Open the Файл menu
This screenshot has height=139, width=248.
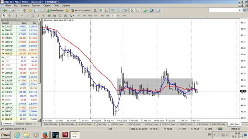click(x=8, y=5)
